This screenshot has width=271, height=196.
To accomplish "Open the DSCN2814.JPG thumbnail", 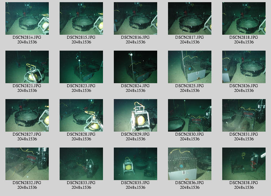I will (27, 18).
